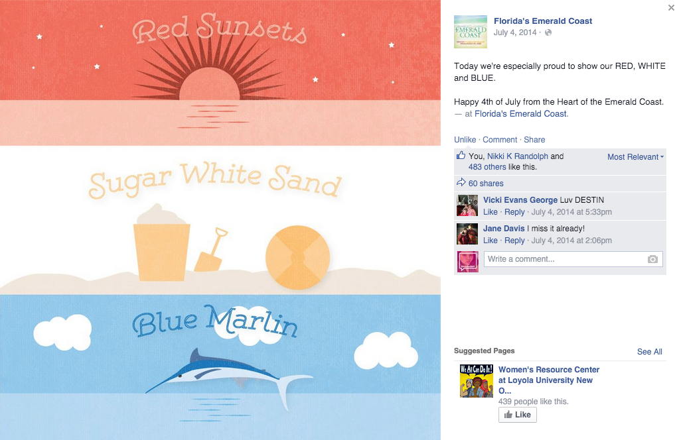Click the globe public privacy icon
This screenshot has width=679, height=440.
click(x=548, y=32)
